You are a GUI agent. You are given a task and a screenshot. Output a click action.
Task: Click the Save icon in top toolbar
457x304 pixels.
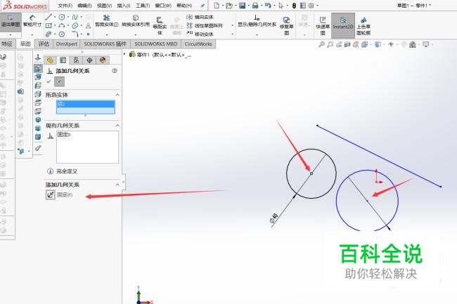tap(242, 5)
